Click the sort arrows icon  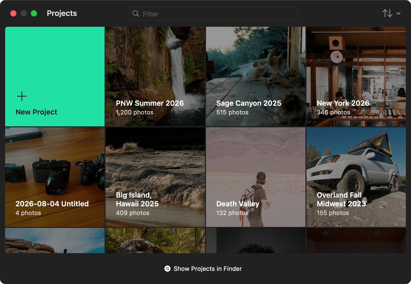click(387, 13)
